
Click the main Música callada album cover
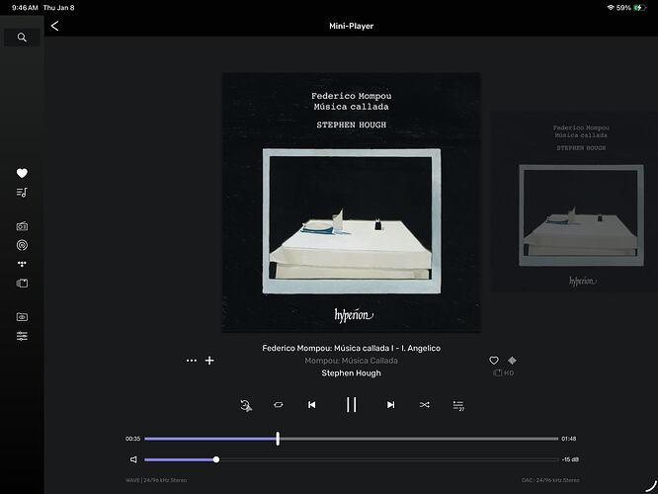click(x=352, y=203)
